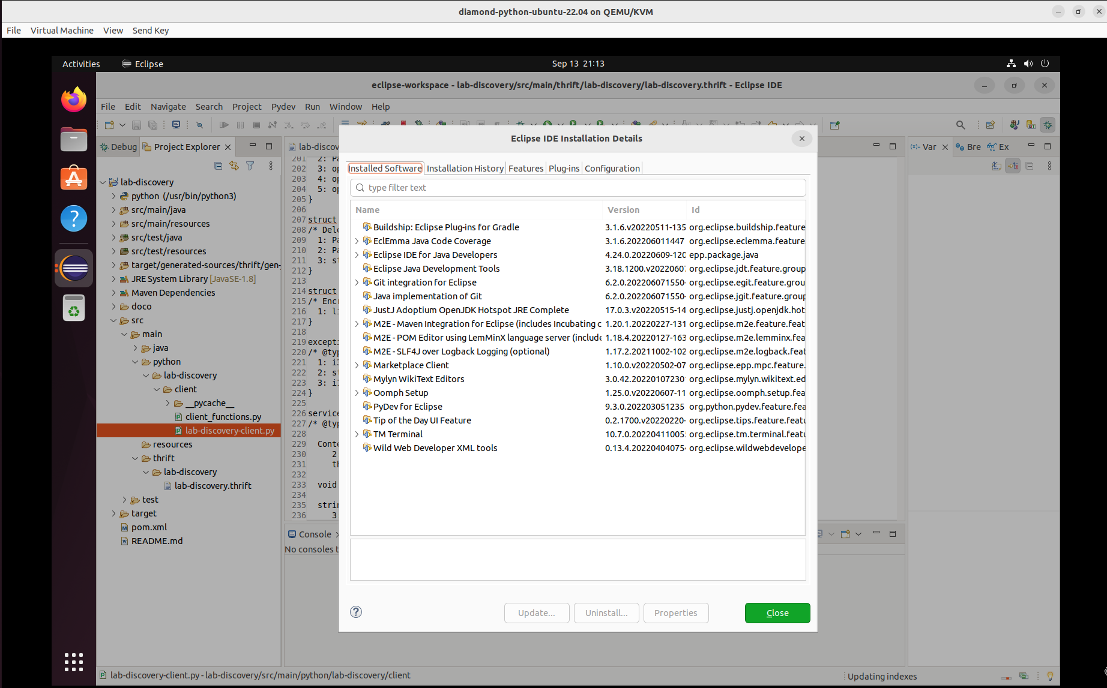Click the tip lightbulb icon in status bar
Image resolution: width=1107 pixels, height=688 pixels.
click(x=1050, y=676)
